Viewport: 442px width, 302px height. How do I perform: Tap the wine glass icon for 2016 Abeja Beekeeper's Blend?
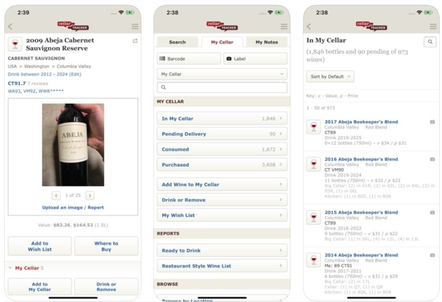[313, 164]
